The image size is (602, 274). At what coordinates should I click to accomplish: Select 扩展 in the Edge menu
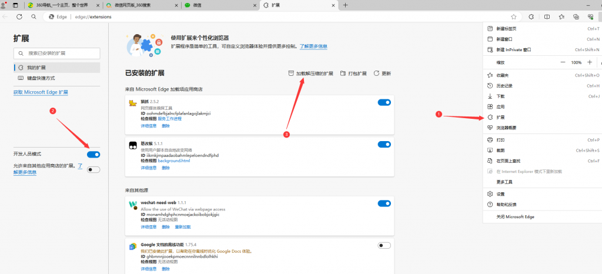tap(500, 117)
